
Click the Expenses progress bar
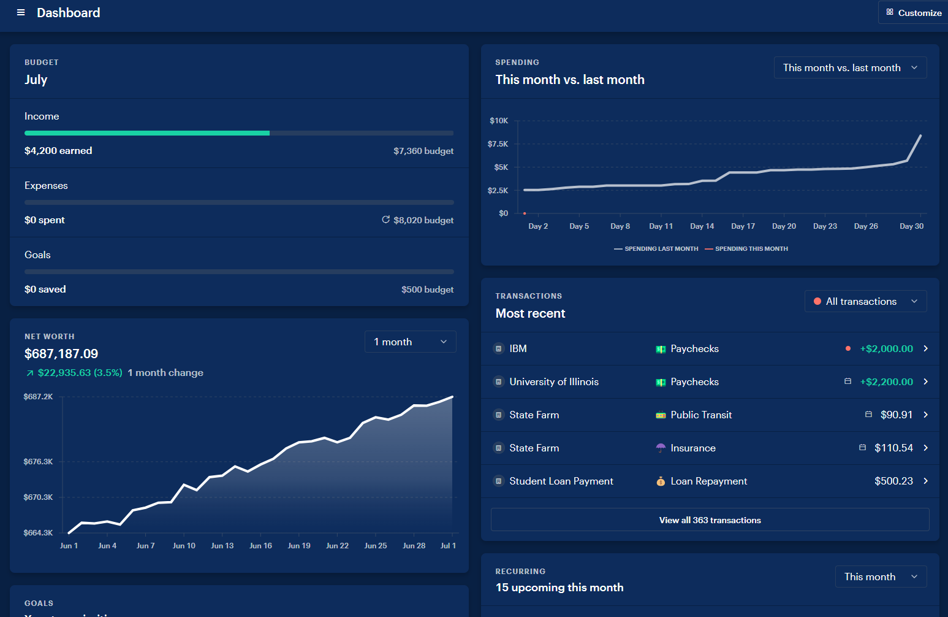click(239, 202)
